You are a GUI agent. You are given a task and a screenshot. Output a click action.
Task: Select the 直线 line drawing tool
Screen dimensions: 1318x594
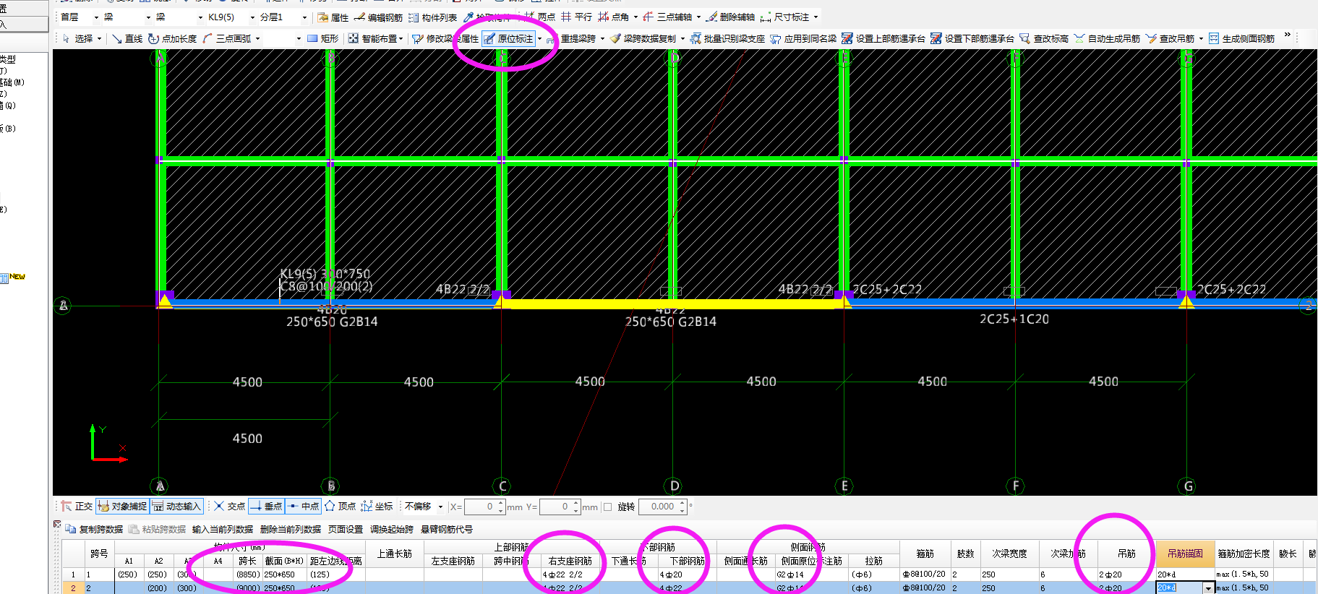[x=127, y=38]
